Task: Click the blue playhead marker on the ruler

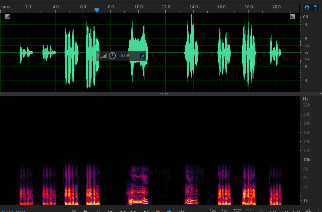Action: 97,10
